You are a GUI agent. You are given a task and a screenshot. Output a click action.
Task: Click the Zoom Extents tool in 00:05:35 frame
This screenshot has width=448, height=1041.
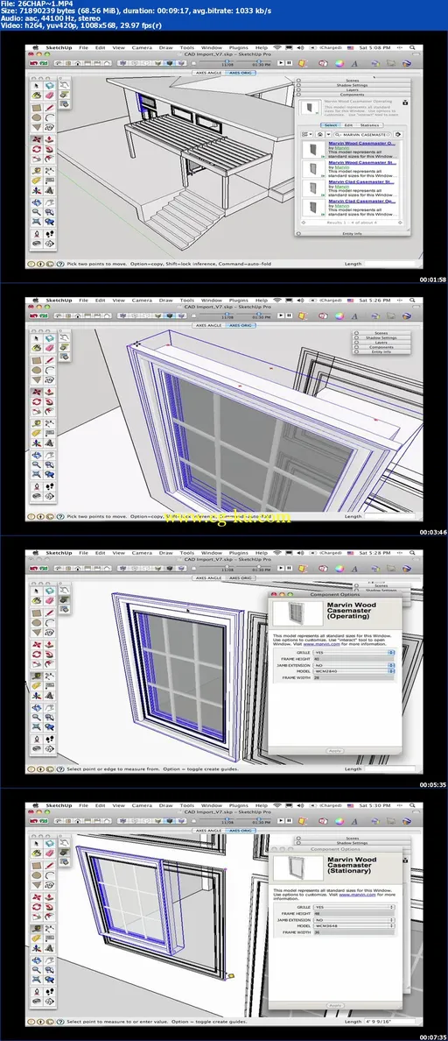click(37, 726)
